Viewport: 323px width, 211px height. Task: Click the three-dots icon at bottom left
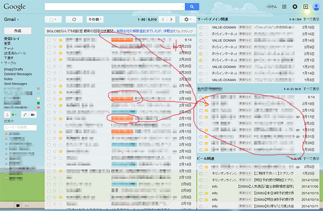tap(27, 205)
